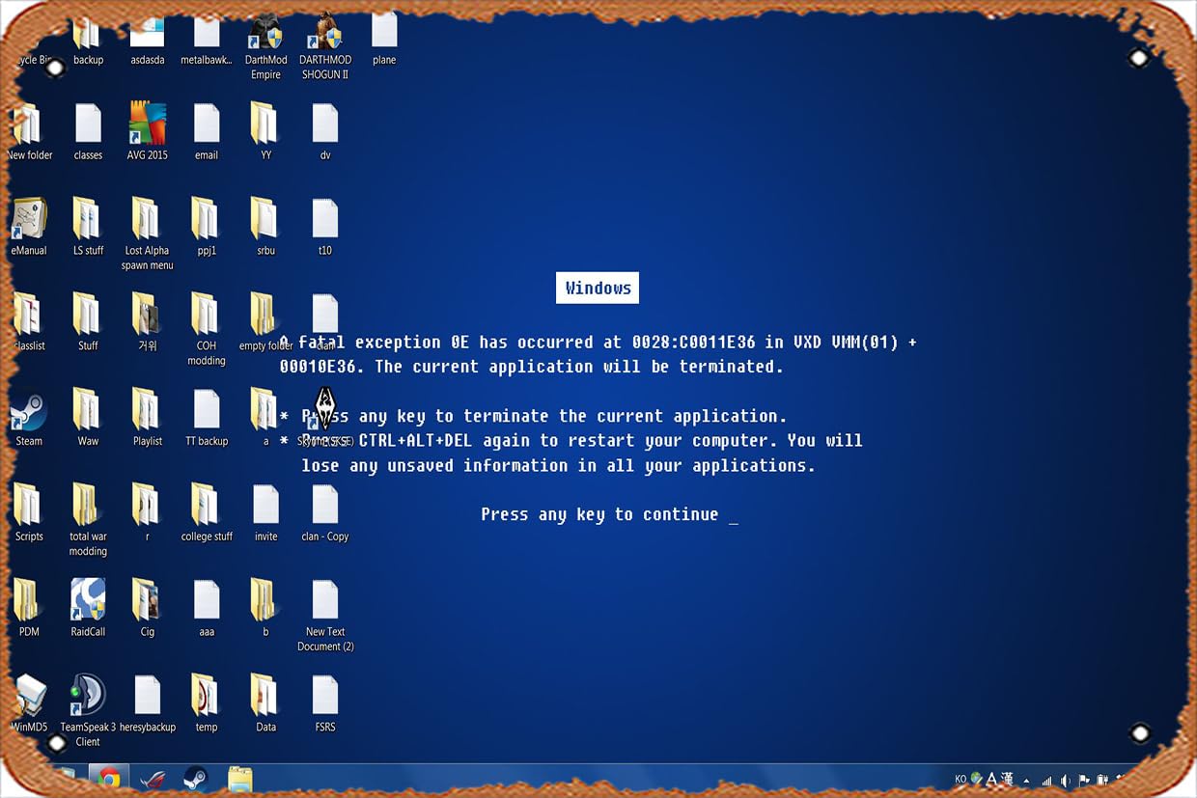Select the Data folder
This screenshot has height=798, width=1197.
point(265,704)
